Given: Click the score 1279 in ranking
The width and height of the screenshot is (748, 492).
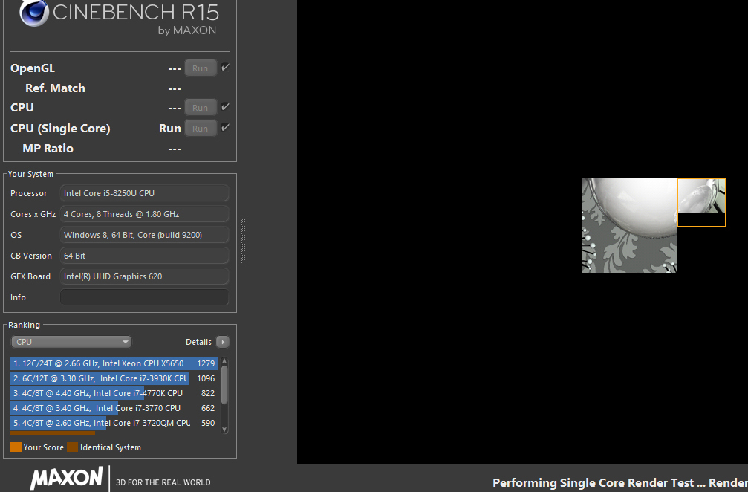Looking at the screenshot, I should [206, 363].
